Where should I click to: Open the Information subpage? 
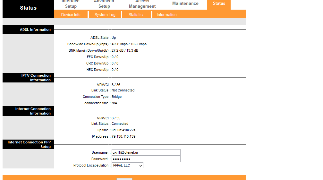pos(166,15)
